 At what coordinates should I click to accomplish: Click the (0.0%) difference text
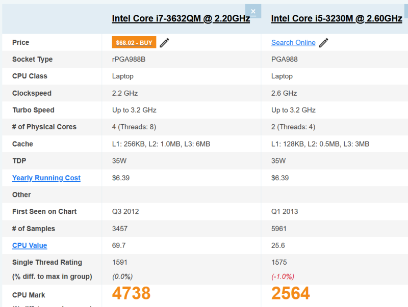tap(122, 276)
